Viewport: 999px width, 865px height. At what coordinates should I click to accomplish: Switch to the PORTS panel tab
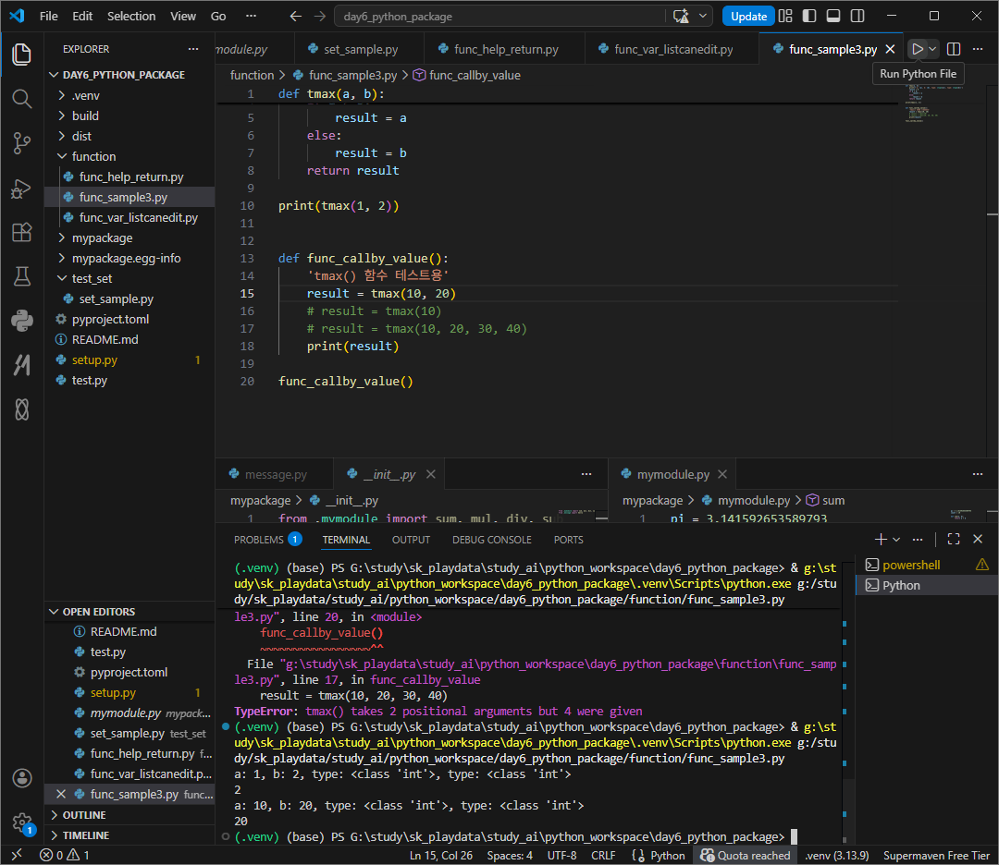click(x=568, y=540)
